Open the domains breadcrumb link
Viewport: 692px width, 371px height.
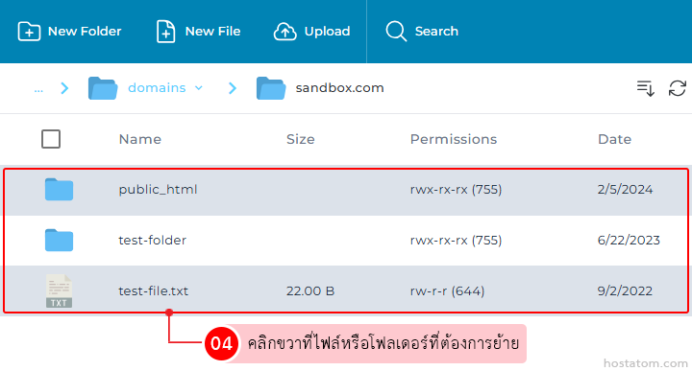click(x=157, y=88)
